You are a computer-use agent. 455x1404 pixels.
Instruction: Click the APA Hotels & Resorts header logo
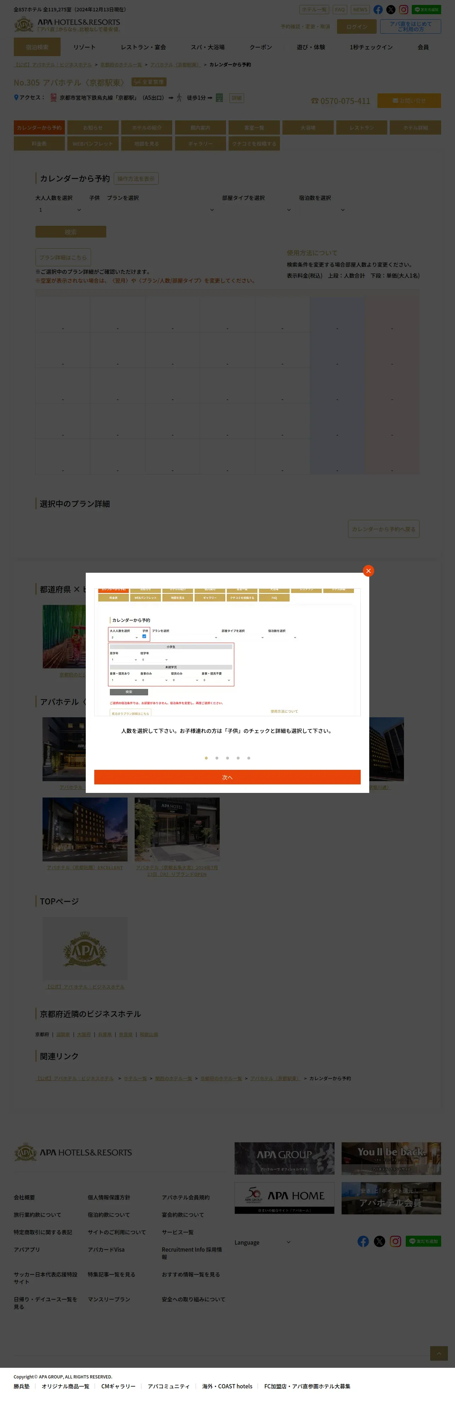pos(67,25)
